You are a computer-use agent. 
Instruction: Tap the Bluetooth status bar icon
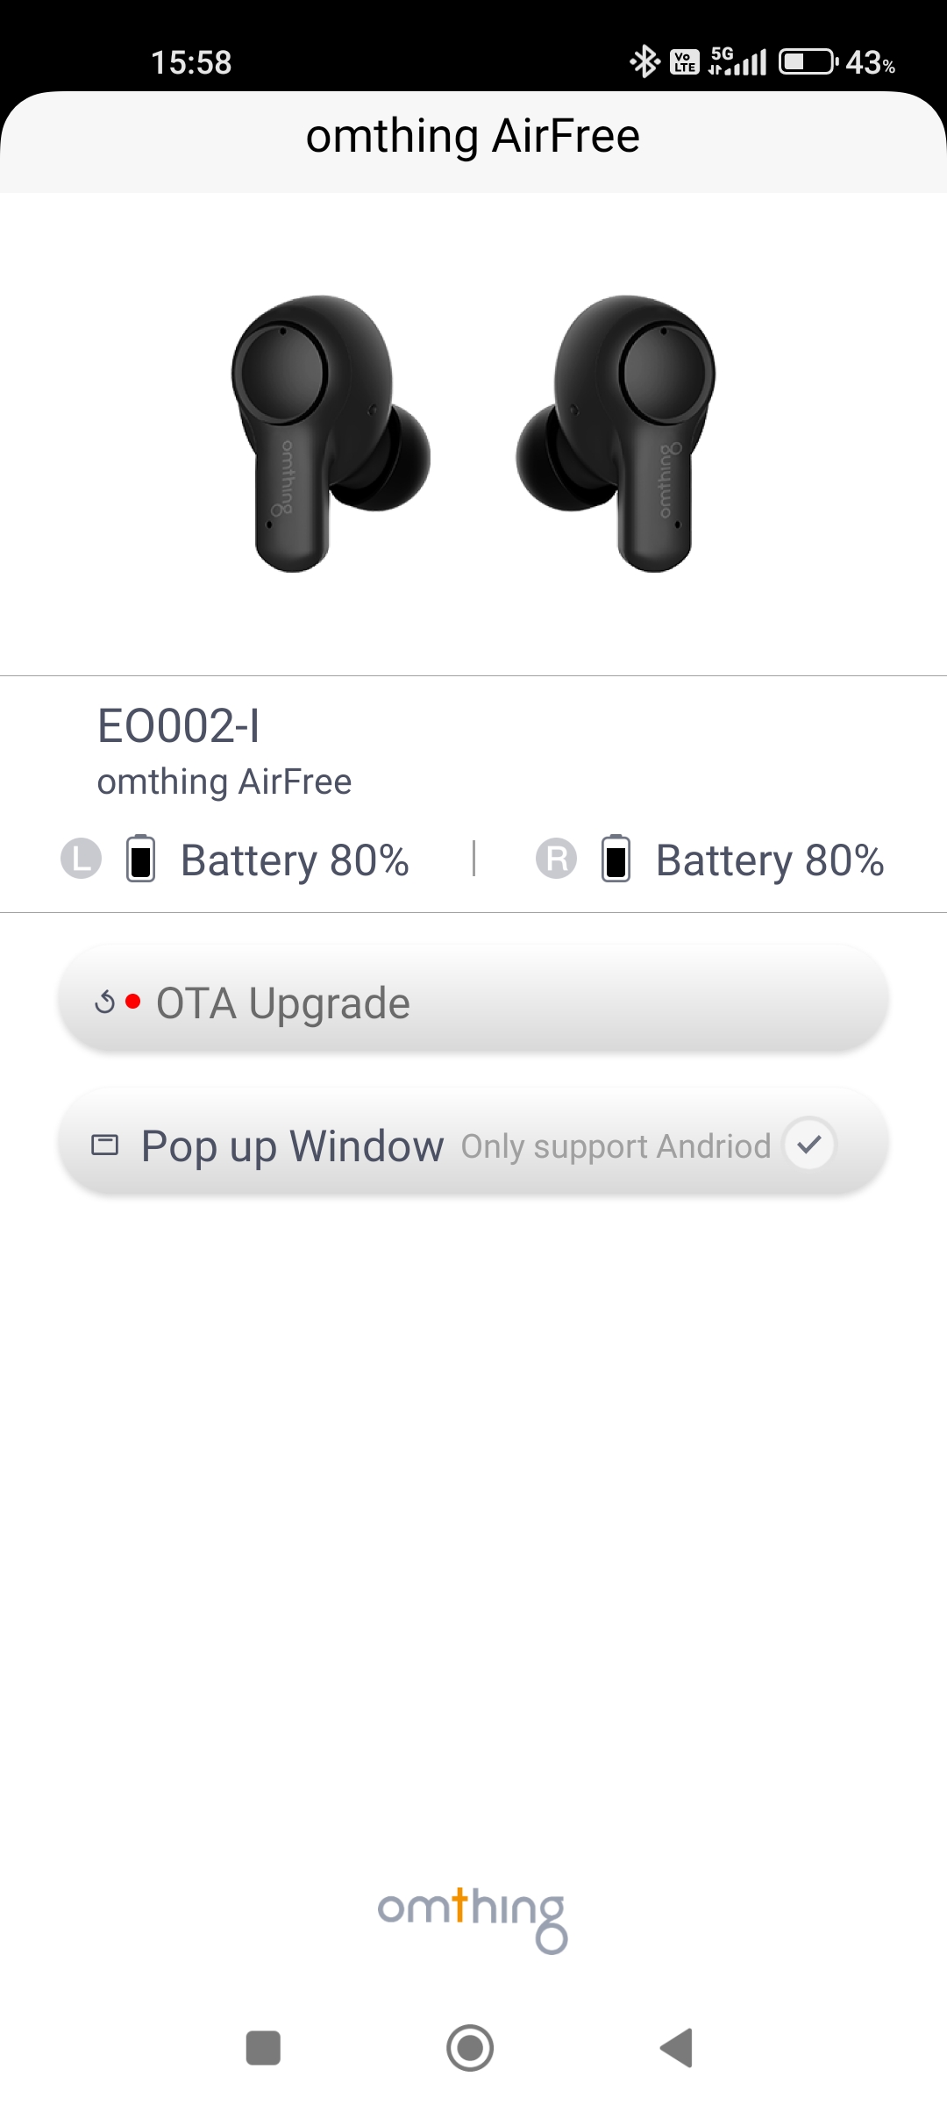pos(645,61)
